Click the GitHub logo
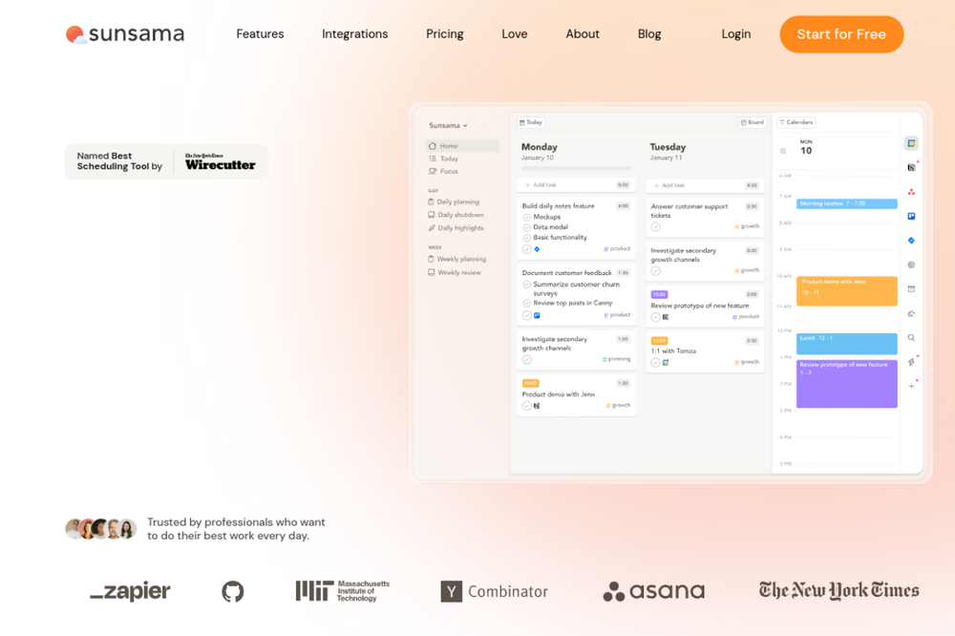 (x=233, y=591)
